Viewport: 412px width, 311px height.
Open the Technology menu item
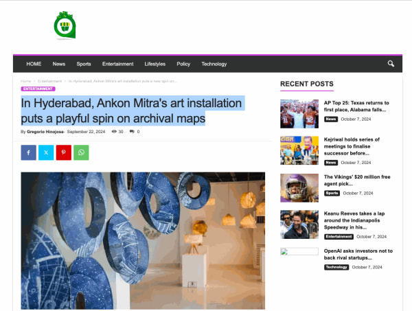[x=214, y=64]
